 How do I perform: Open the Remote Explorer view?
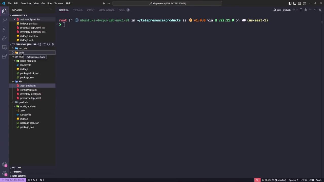4,47
